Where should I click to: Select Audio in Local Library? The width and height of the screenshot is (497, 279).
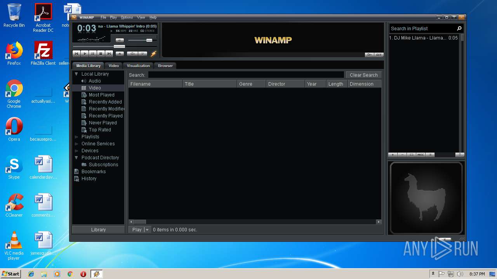(x=95, y=81)
